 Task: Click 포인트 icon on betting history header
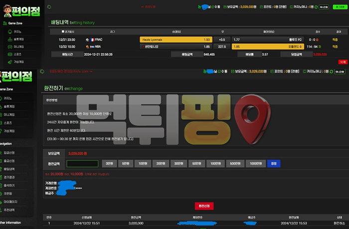coord(261,7)
